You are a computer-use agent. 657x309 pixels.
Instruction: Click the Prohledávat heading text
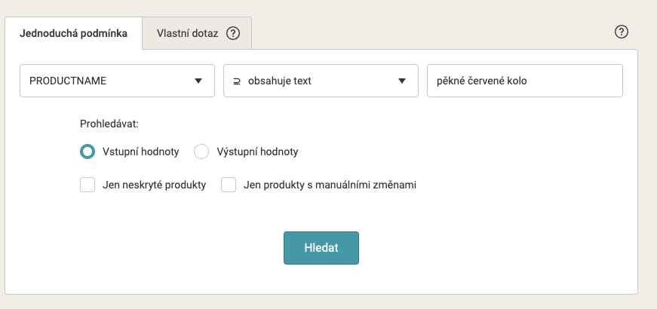(x=109, y=124)
